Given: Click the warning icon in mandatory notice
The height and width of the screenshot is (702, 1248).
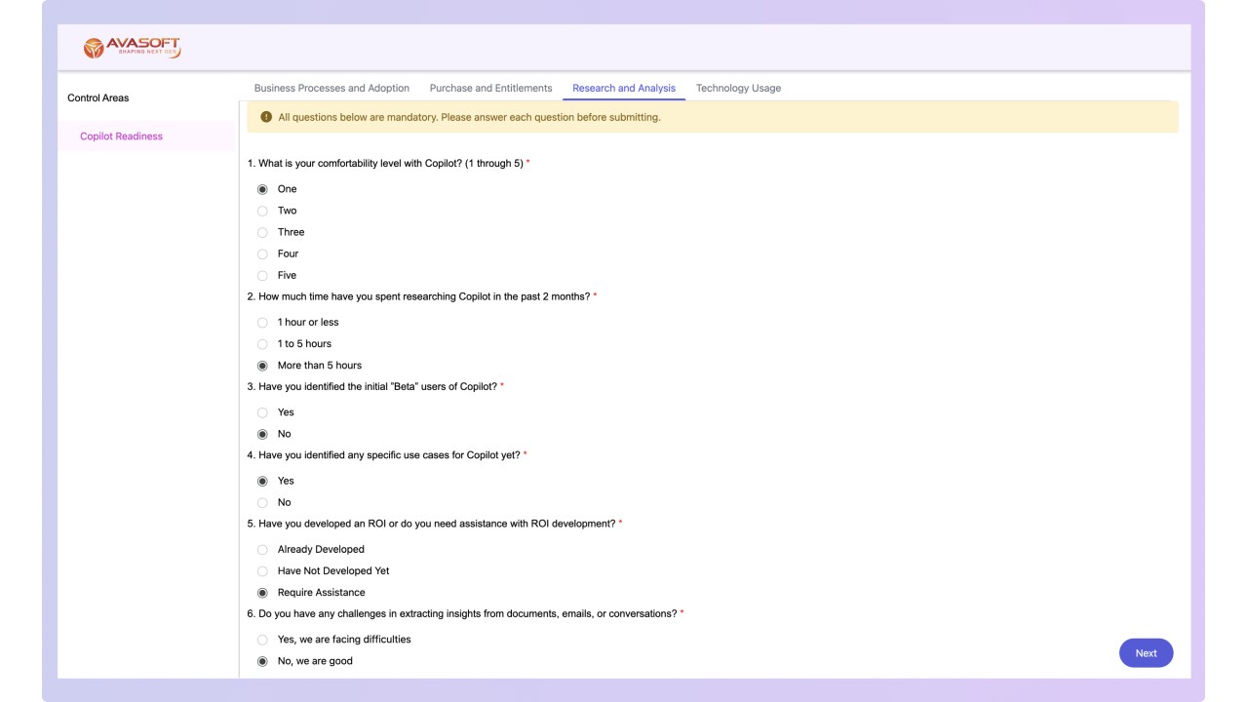Looking at the screenshot, I should 266,117.
